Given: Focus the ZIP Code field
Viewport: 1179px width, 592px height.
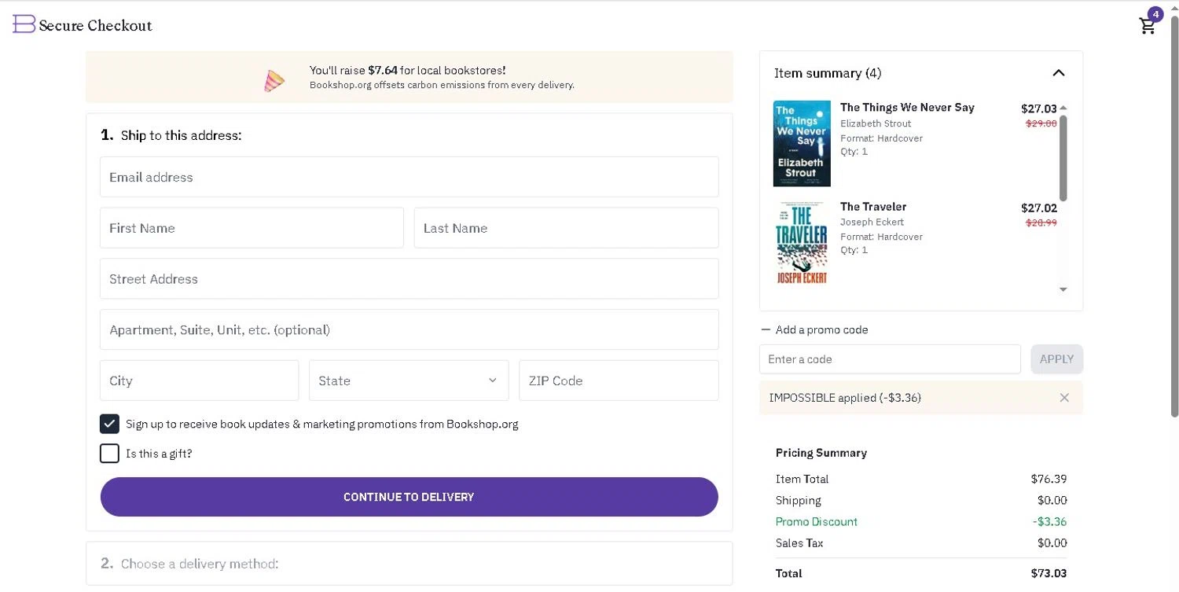Looking at the screenshot, I should [x=619, y=381].
